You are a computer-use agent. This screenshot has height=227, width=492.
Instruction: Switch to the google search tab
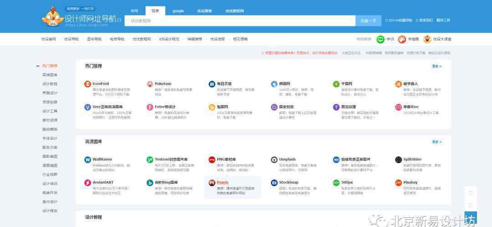click(x=178, y=11)
